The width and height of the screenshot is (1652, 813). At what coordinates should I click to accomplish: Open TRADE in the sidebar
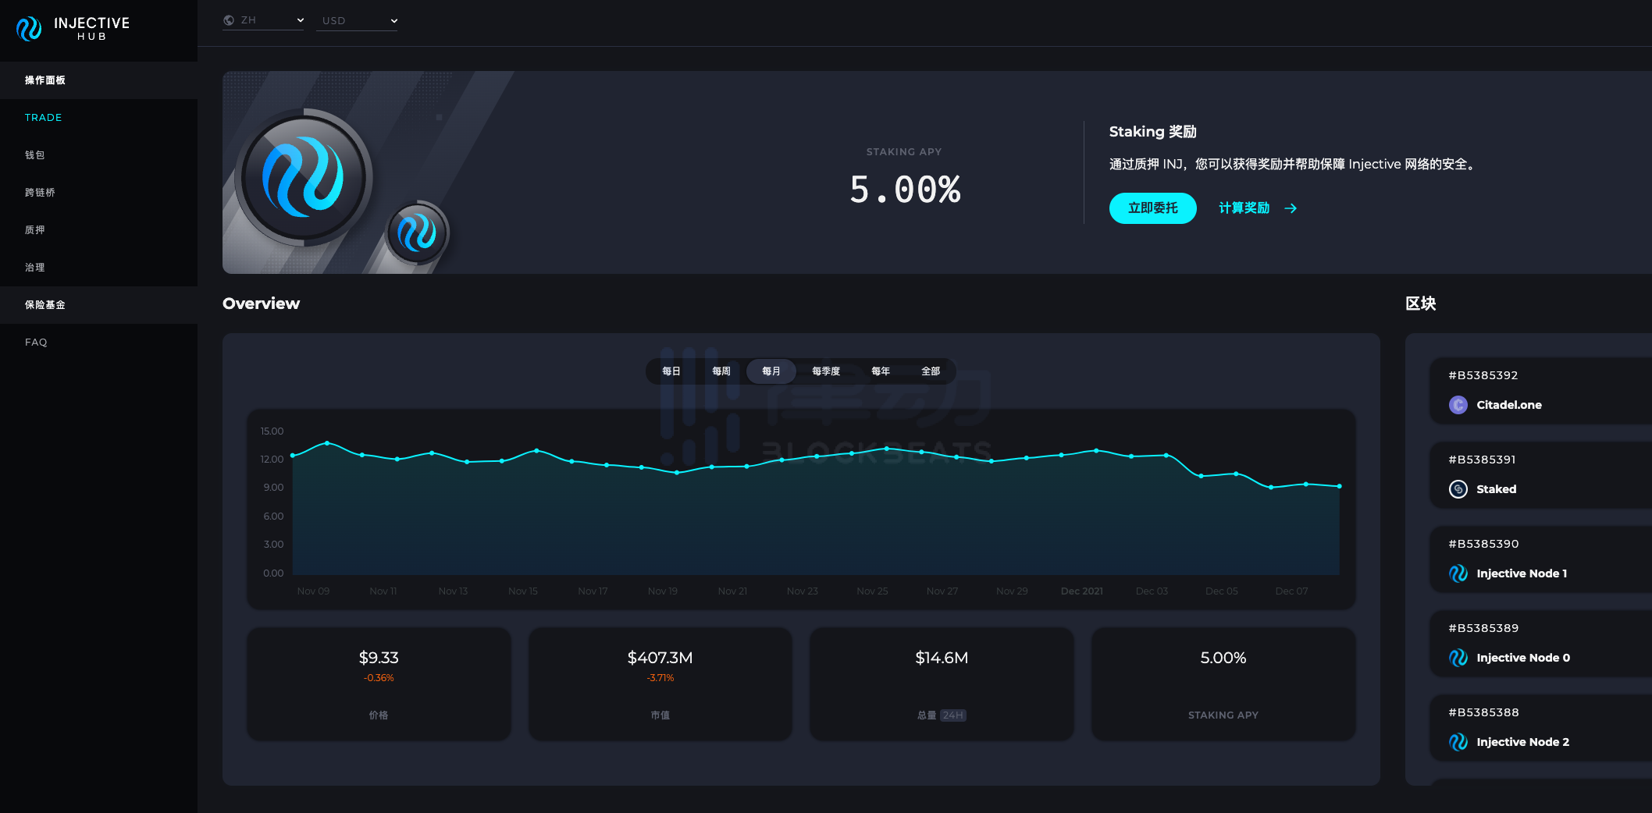[43, 118]
